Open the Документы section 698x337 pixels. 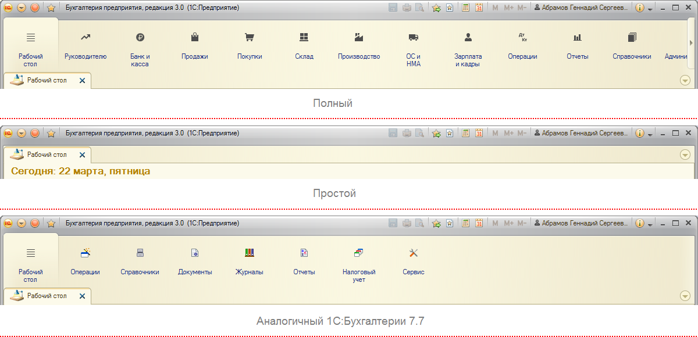[x=195, y=261]
